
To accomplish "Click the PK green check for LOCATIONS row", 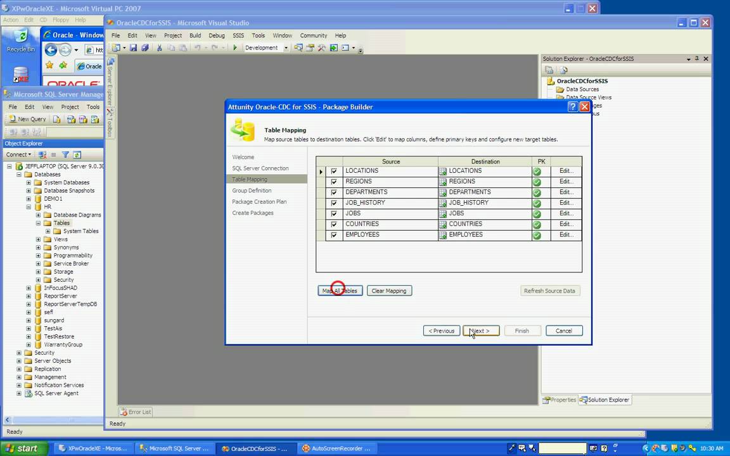I will (x=537, y=171).
